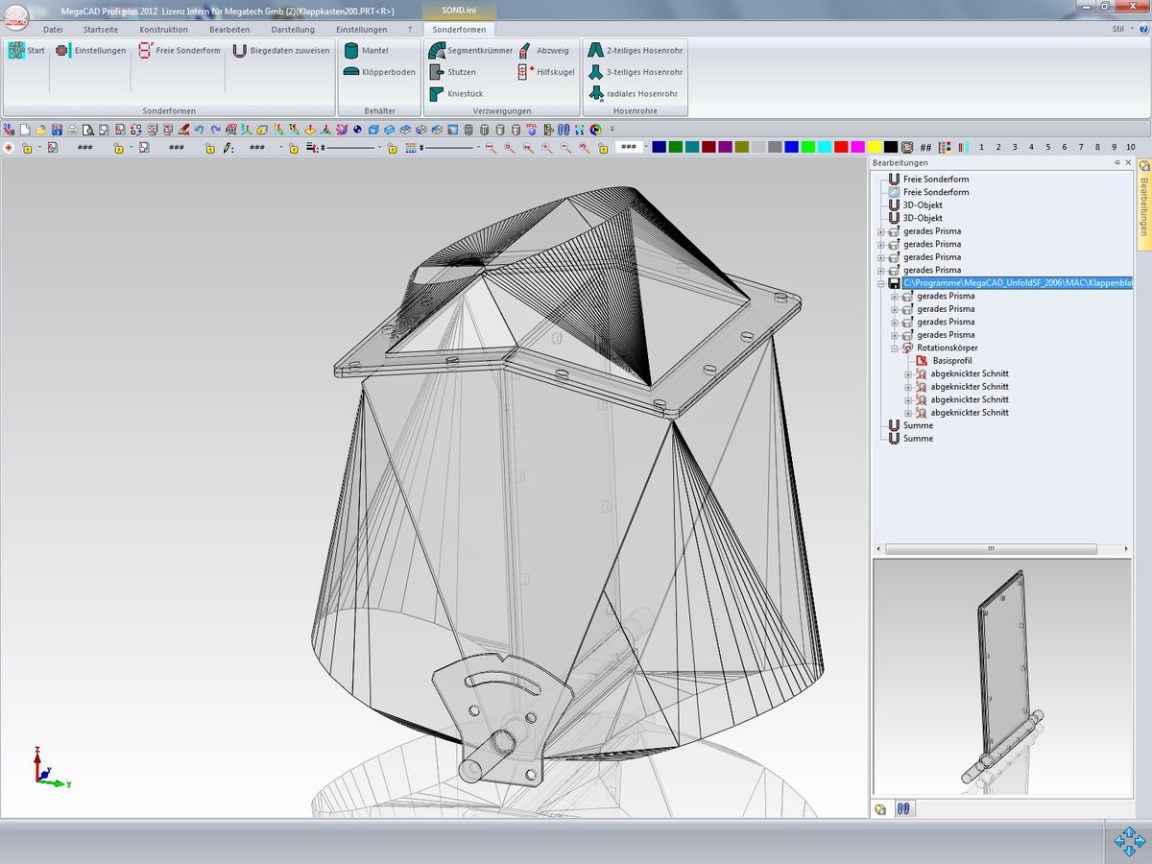Collapse the C:\Programme MegaCAD file node

coord(881,283)
